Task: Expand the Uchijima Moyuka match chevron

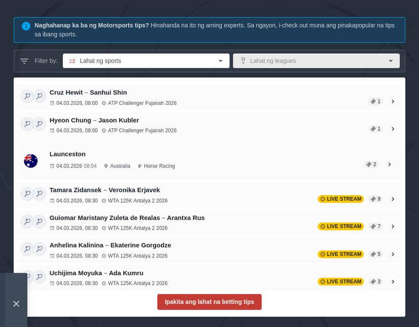Action: click(x=393, y=281)
